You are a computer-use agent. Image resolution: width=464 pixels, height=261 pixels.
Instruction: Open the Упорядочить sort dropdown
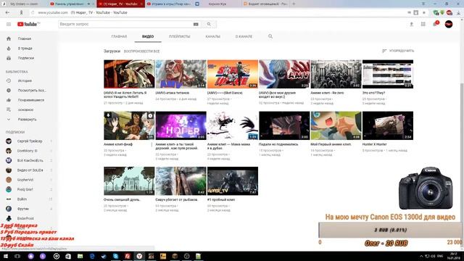(398, 51)
